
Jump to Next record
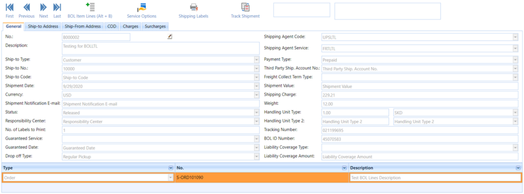tap(43, 7)
